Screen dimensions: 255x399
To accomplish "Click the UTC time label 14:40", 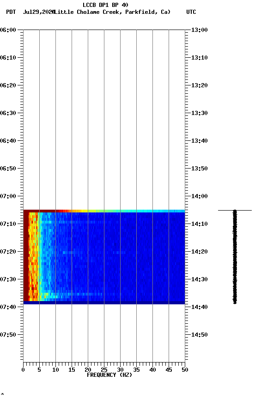I will pos(200,307).
